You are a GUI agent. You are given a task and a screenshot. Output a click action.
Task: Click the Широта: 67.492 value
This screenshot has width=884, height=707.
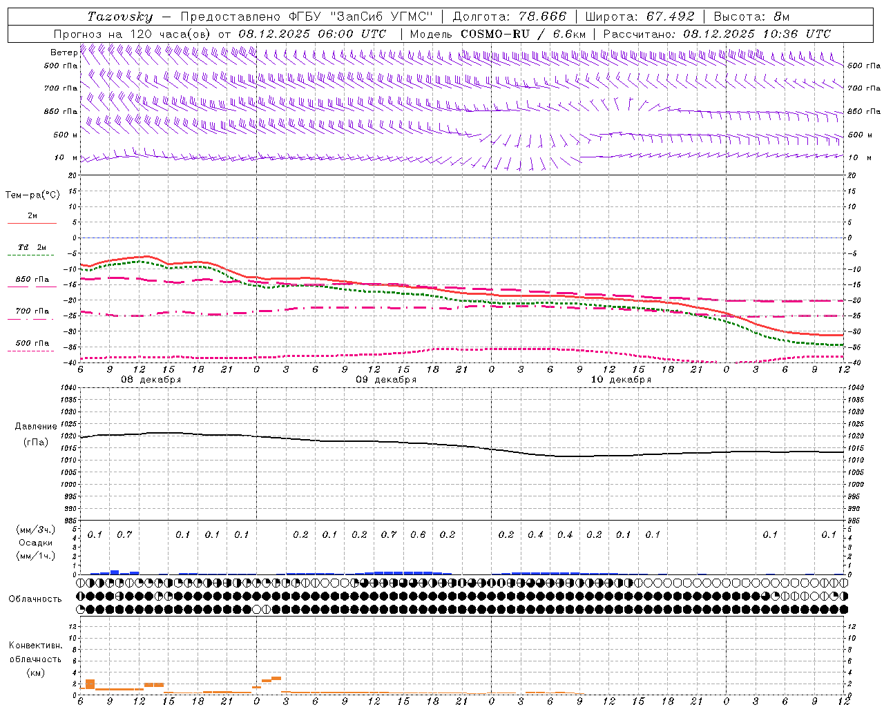[x=640, y=17]
